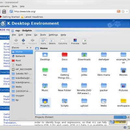Click the Split view toolbar button
This screenshot has width=130, height=130.
tap(84, 42)
